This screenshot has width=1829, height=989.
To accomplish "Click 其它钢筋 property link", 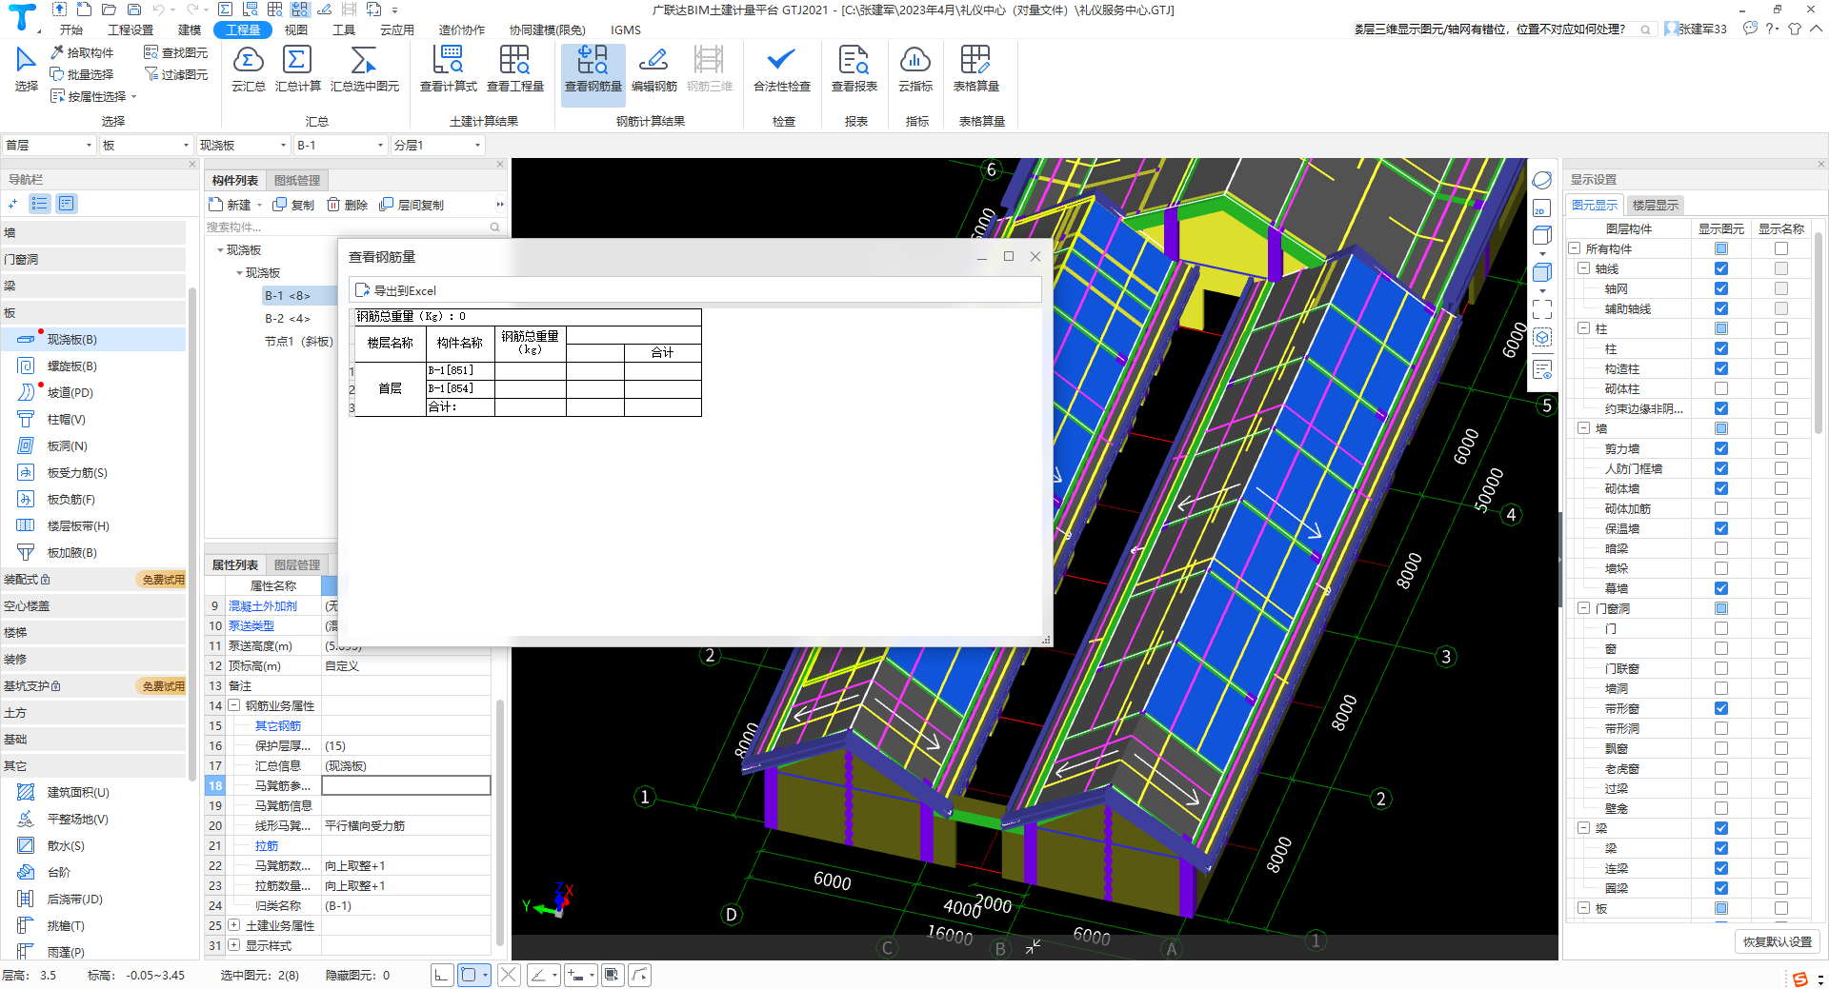I will pos(278,725).
